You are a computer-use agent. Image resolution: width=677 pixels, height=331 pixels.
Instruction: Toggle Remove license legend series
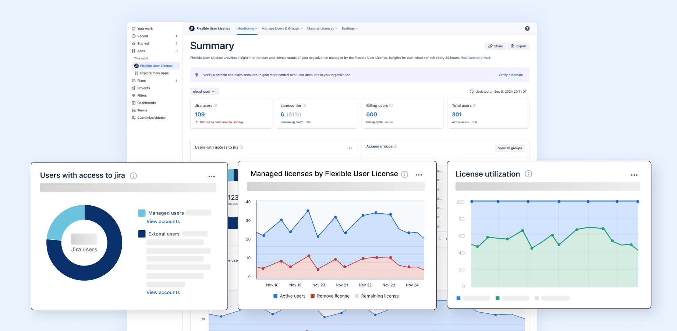click(x=330, y=296)
